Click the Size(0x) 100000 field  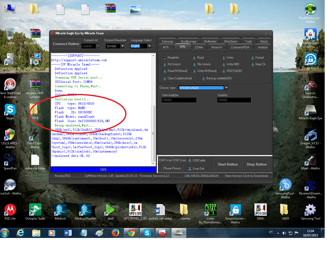tap(234, 100)
